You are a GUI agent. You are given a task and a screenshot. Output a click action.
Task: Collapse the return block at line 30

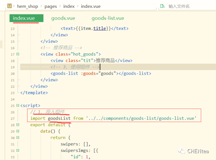click(x=17, y=138)
